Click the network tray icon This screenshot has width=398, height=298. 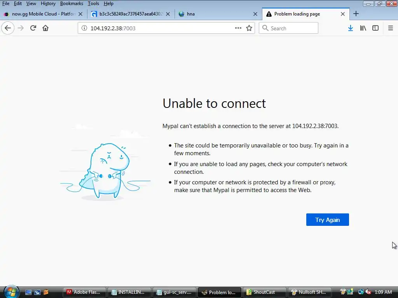tap(361, 292)
